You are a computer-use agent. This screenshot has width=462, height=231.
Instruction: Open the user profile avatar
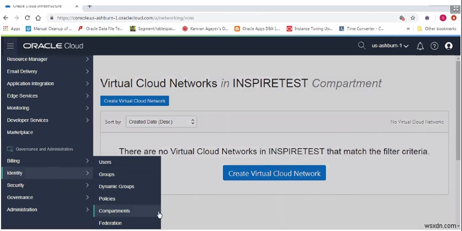[x=449, y=46]
